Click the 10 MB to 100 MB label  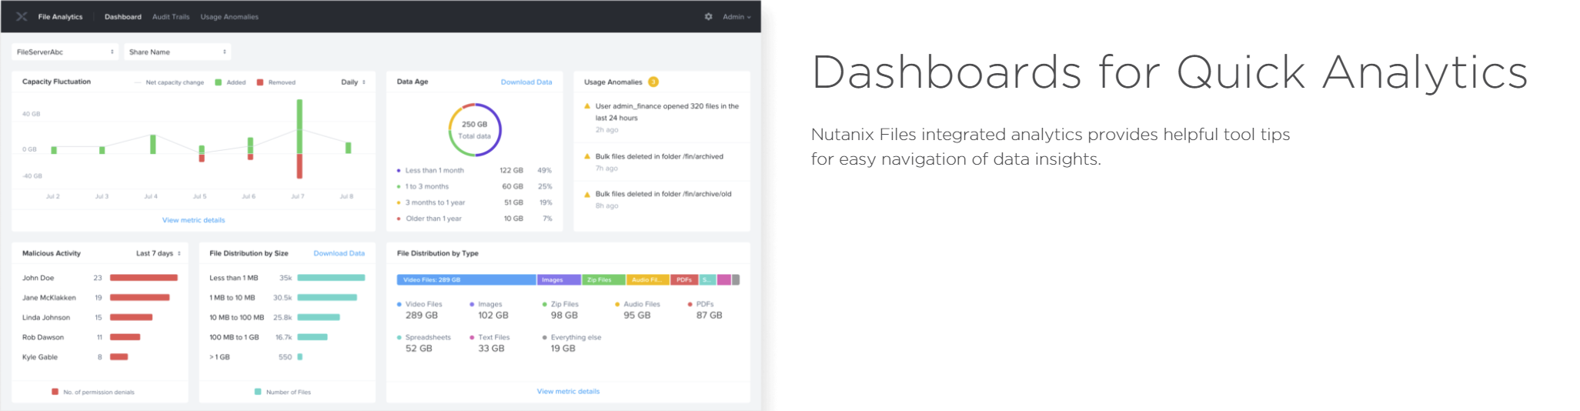coord(237,318)
